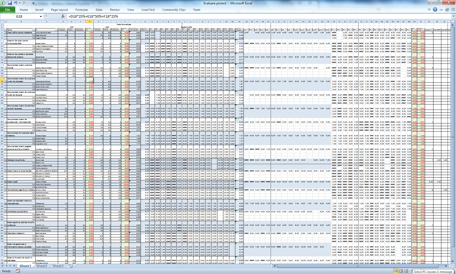The width and height of the screenshot is (456, 274).
Task: Jump to last sheet with navigation arrow
Action: pos(14,266)
